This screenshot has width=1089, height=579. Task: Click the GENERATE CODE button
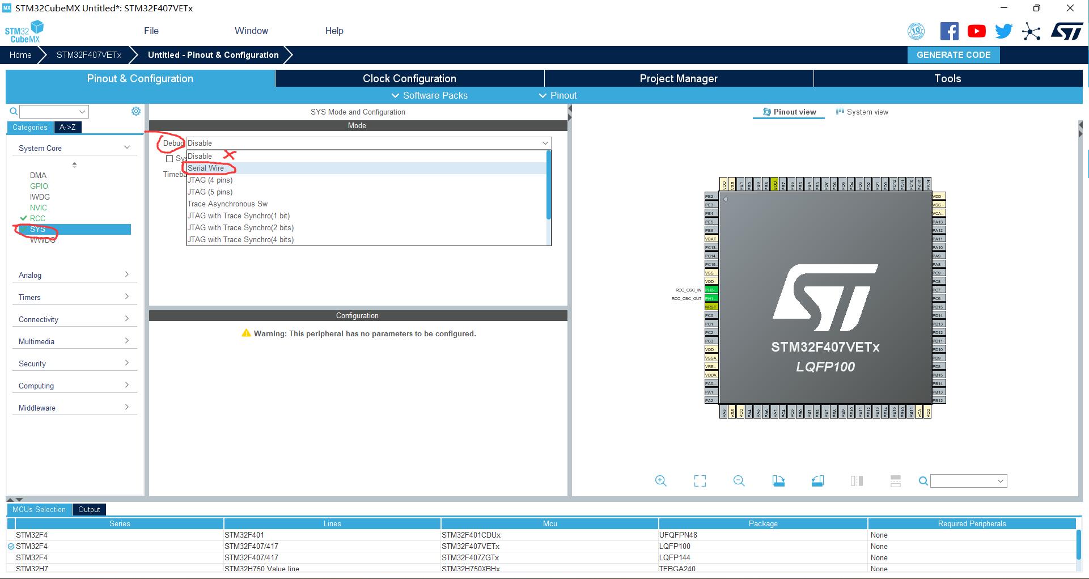pyautogui.click(x=953, y=54)
